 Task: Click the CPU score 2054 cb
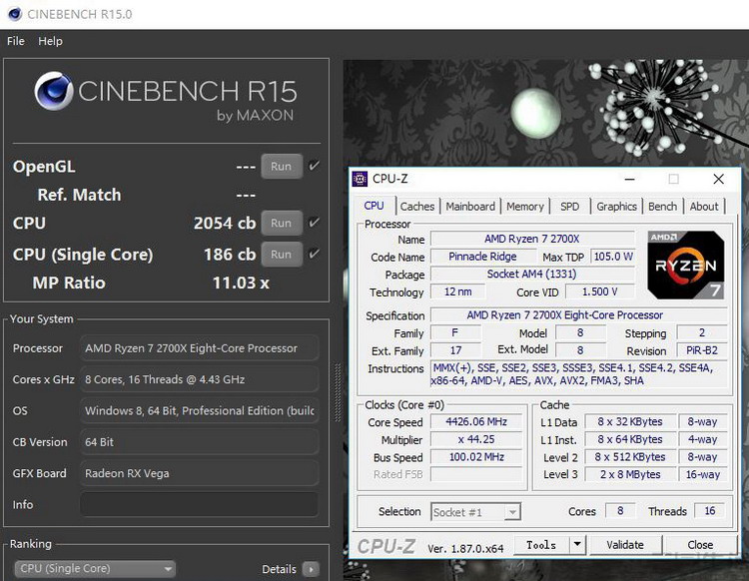click(225, 223)
